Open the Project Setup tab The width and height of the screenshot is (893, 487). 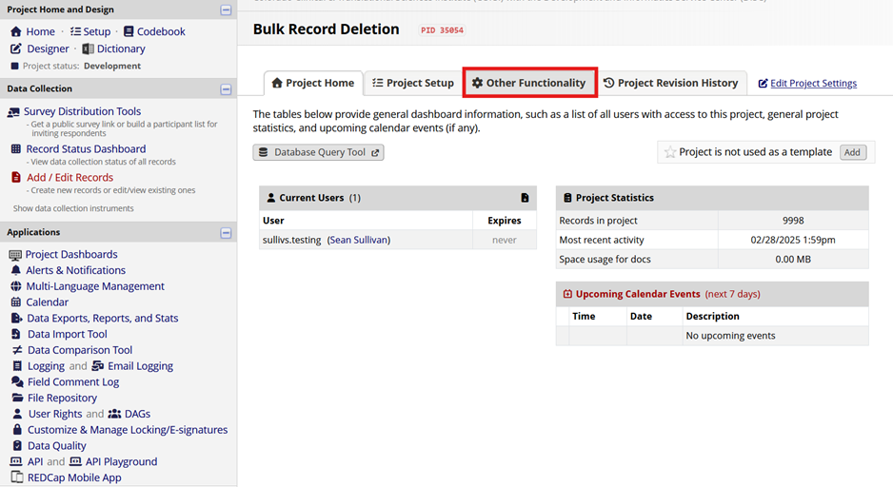[x=412, y=84]
